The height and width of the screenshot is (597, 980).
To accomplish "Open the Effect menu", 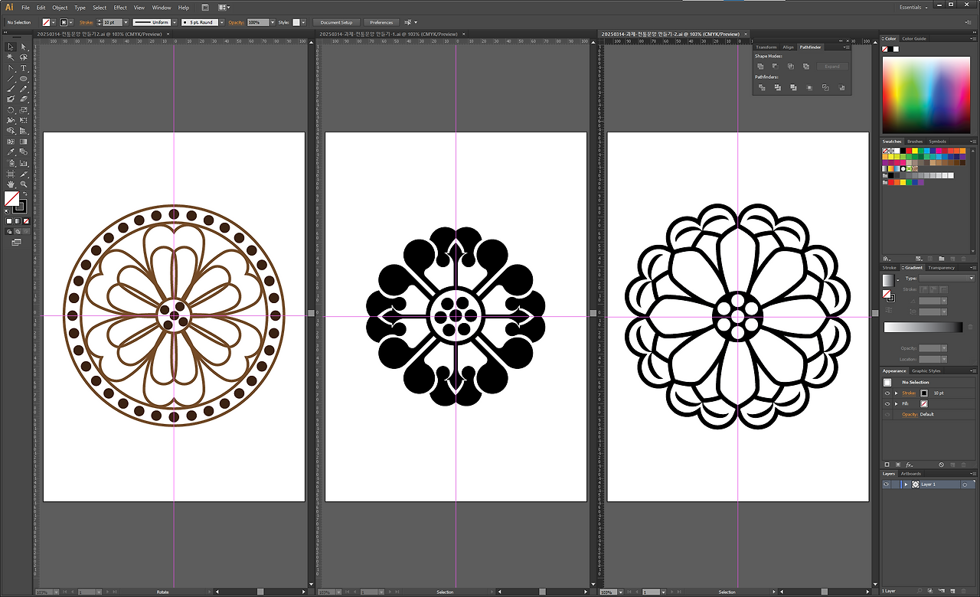I will [120, 8].
